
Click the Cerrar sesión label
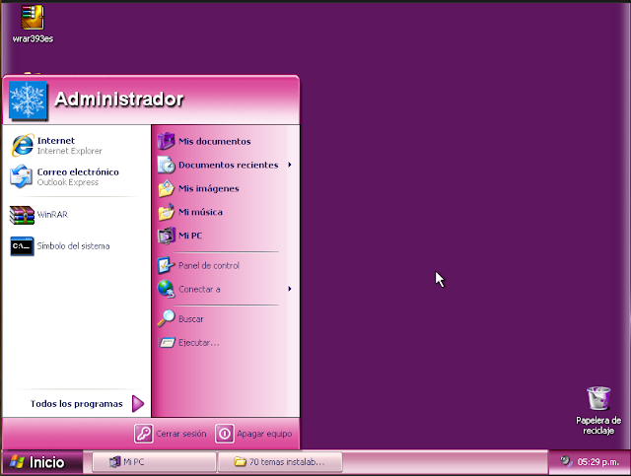click(181, 434)
